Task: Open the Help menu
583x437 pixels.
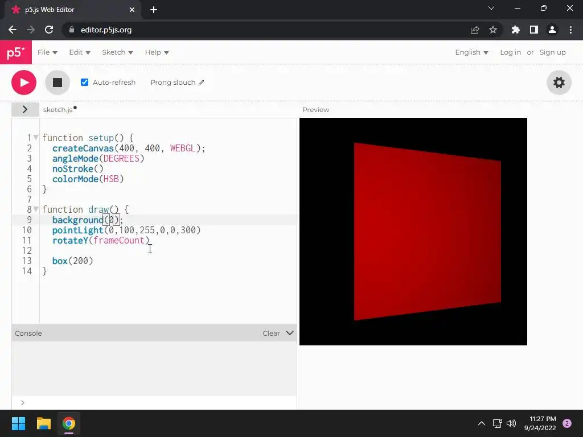Action: pyautogui.click(x=157, y=52)
